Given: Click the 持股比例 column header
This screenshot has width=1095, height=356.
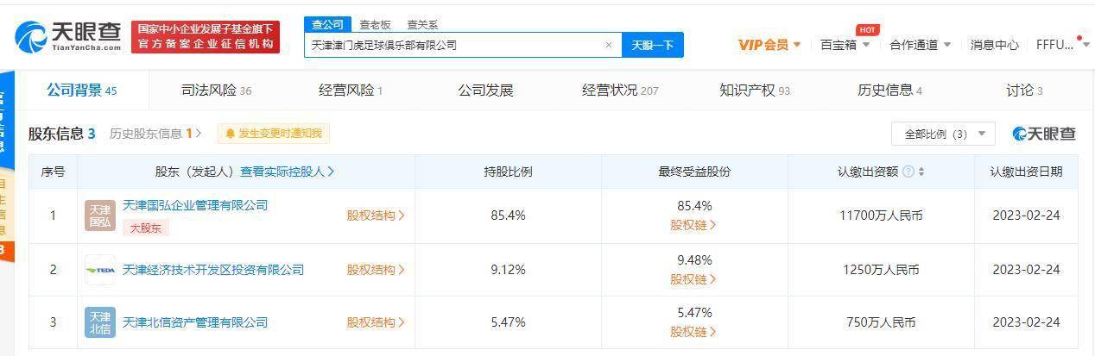Looking at the screenshot, I should pyautogui.click(x=508, y=172).
